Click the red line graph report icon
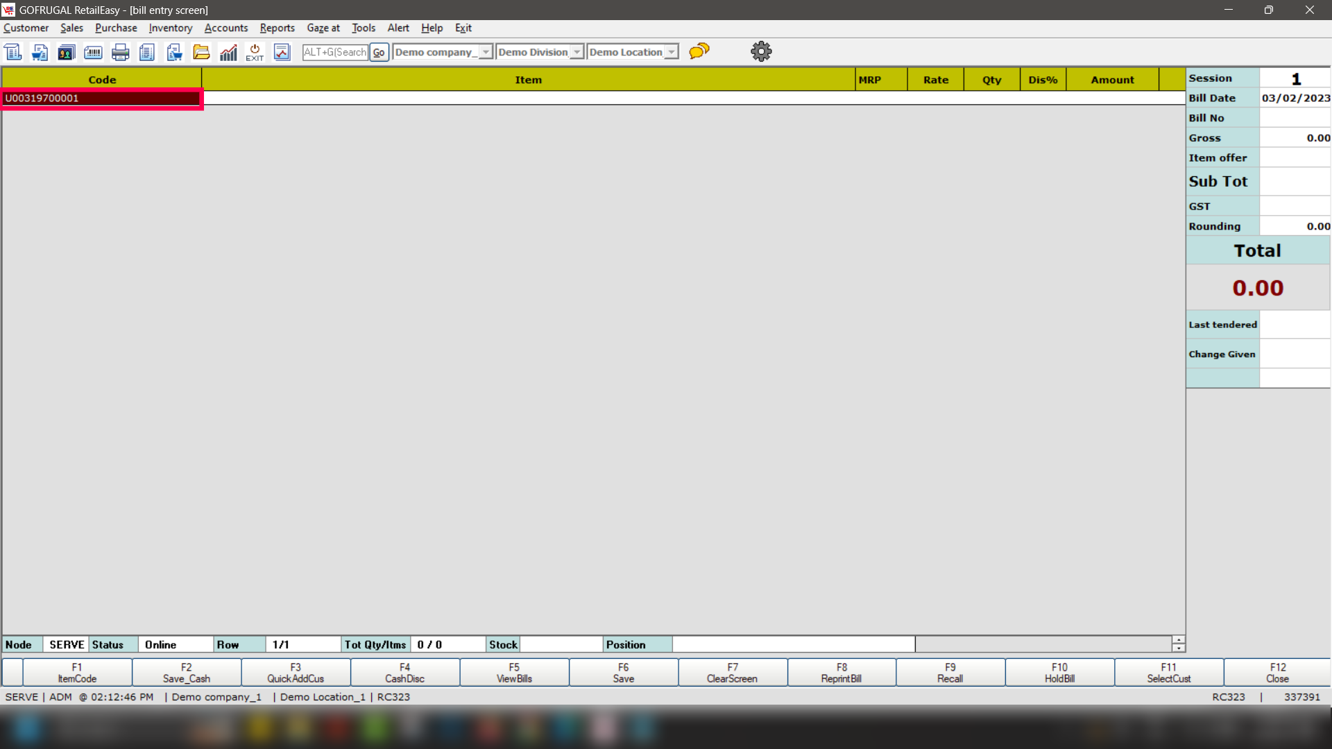Viewport: 1332px width, 749px height. (x=282, y=52)
